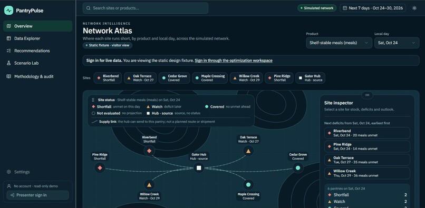Click the Oak Terrace triangle marker on map
This screenshot has width=425, height=208.
click(248, 151)
